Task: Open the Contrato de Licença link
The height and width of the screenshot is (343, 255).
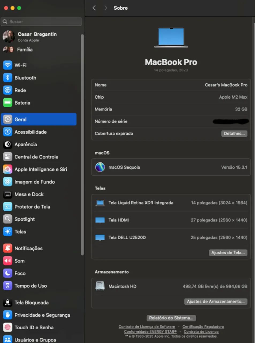Action: tap(201, 331)
